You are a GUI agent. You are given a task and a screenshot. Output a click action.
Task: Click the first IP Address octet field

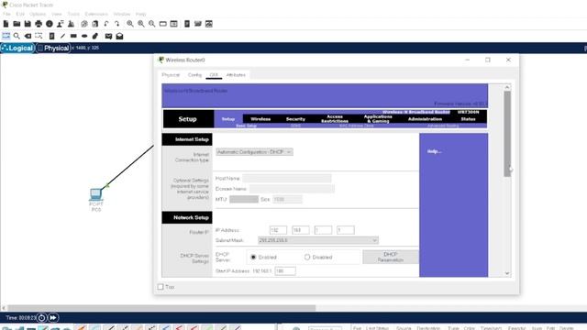tap(278, 230)
